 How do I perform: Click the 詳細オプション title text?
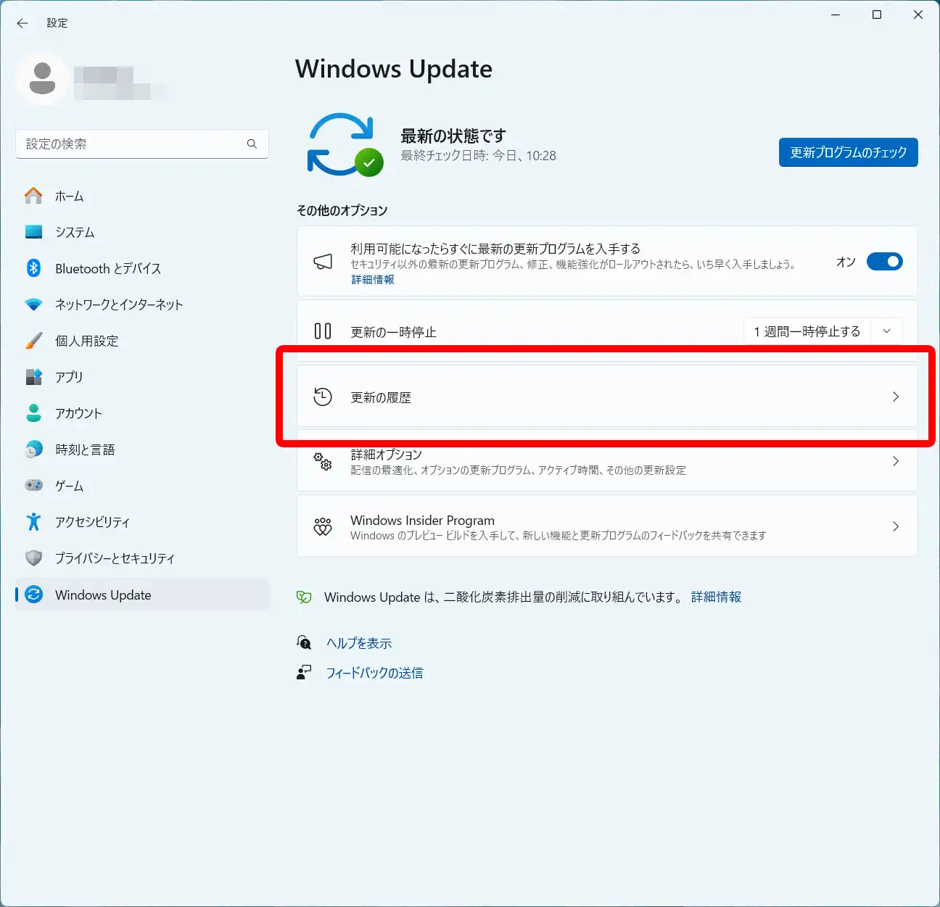(386, 455)
